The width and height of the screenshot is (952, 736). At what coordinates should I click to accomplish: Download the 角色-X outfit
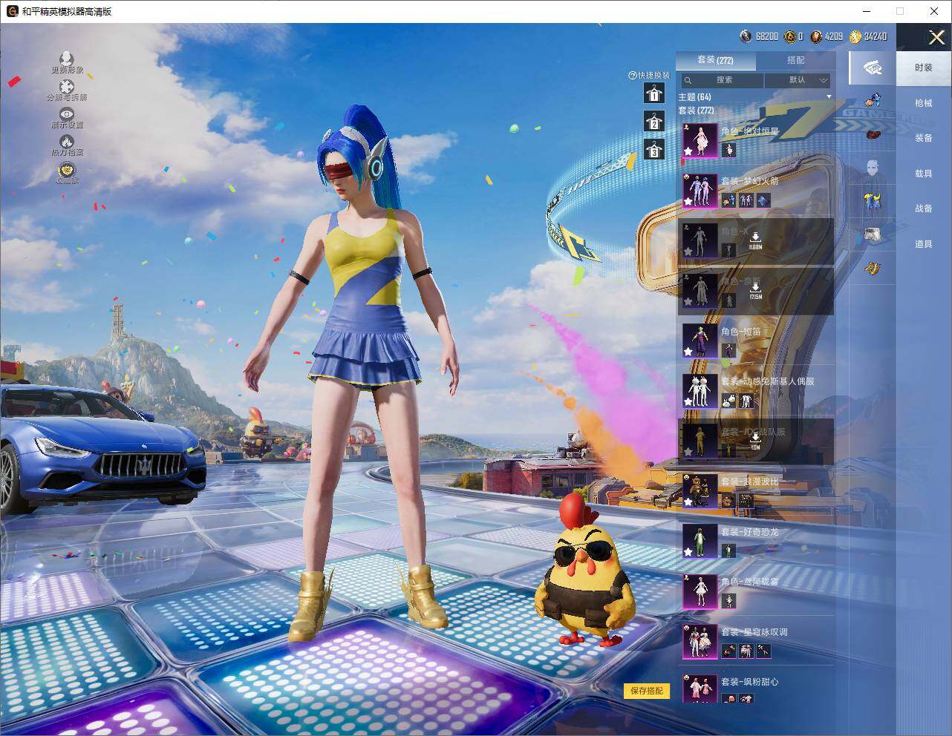[x=755, y=240]
